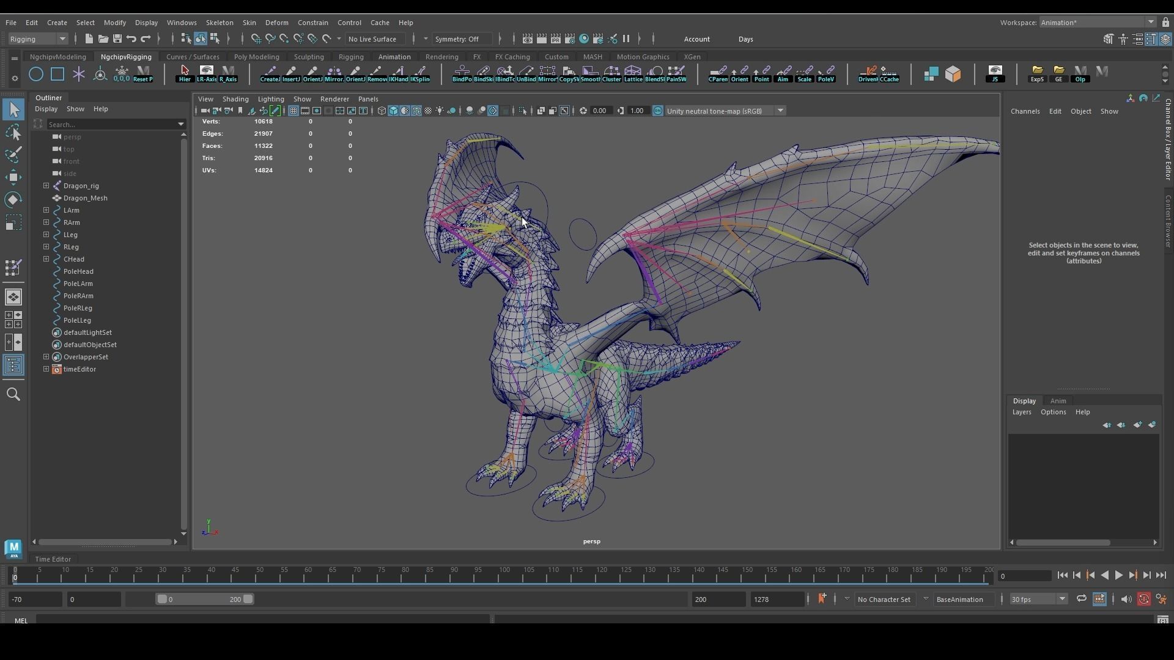Click the Channels menu in Channel Box
The height and width of the screenshot is (660, 1174).
click(1025, 111)
